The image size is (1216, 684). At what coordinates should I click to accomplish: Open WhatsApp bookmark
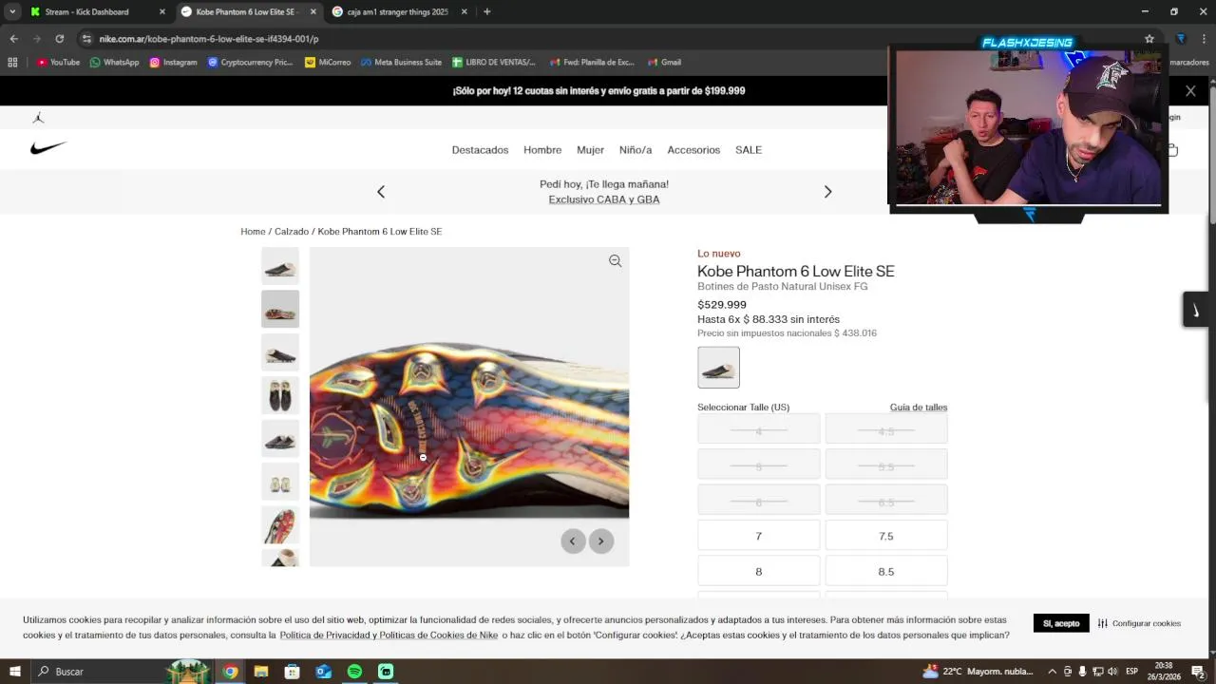pos(114,63)
